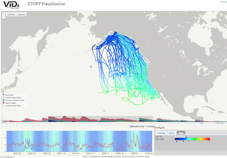Select Tortuosity radio option

[x=145, y=126]
